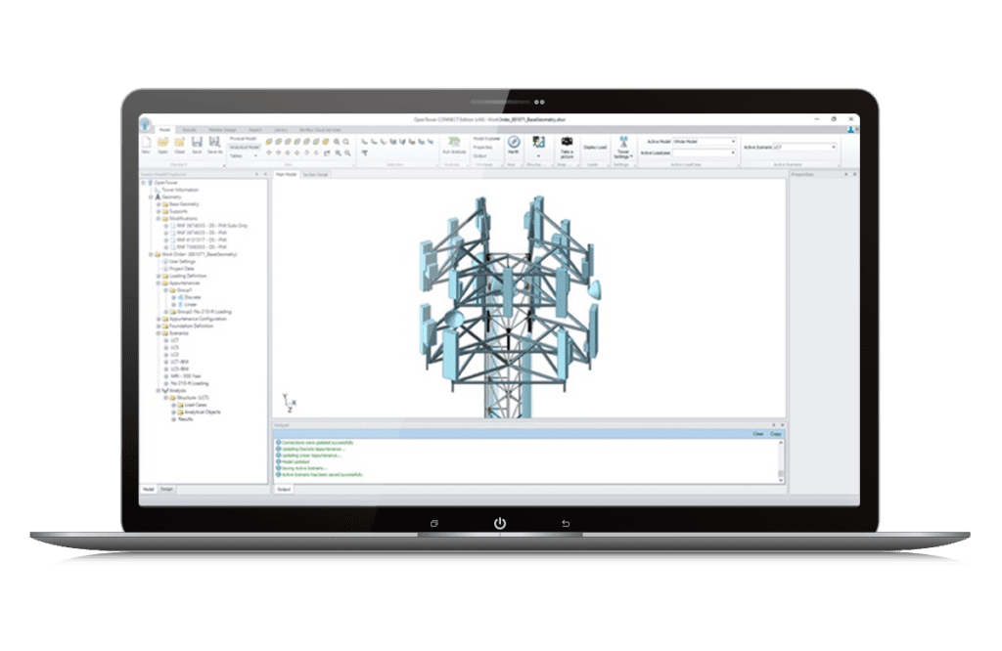Select Appurtenance Configuration folder
The width and height of the screenshot is (1002, 651).
pos(198,319)
